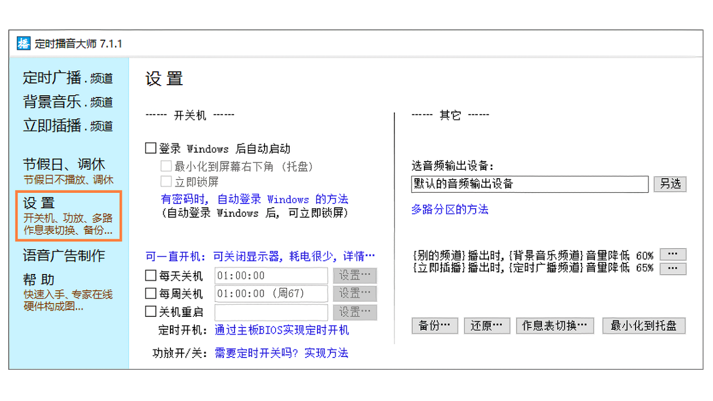Click 作息表切换 schedule switch button
This screenshot has height=401, width=713.
pyautogui.click(x=555, y=325)
